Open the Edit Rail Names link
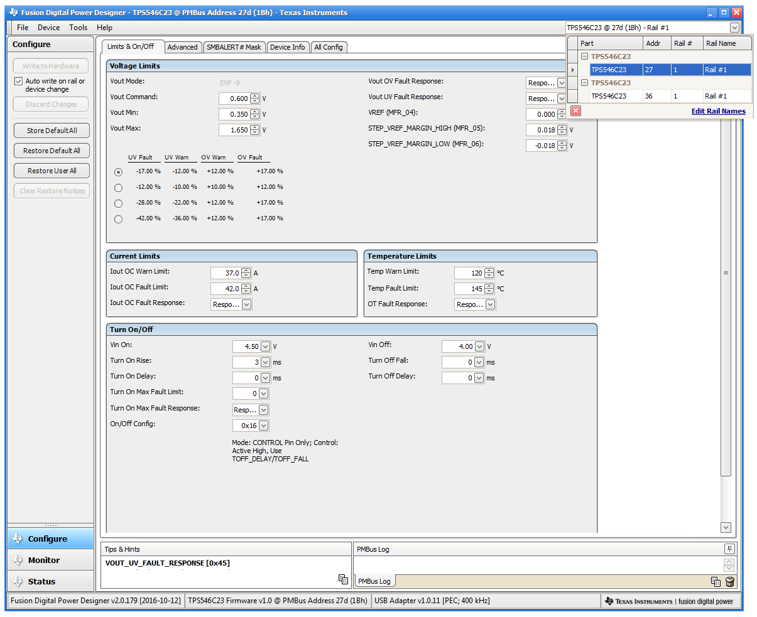The width and height of the screenshot is (757, 617). (718, 111)
